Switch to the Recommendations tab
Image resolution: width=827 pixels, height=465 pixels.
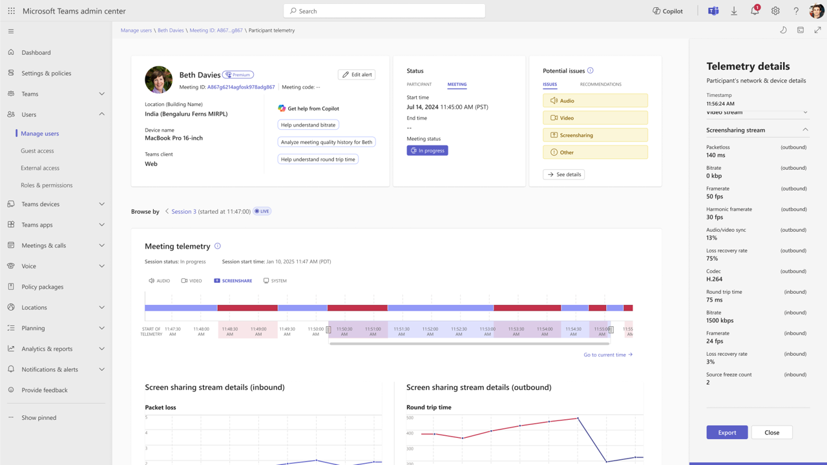[600, 85]
